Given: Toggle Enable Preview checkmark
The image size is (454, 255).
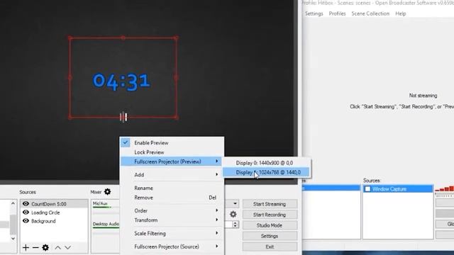Looking at the screenshot, I should pos(126,142).
